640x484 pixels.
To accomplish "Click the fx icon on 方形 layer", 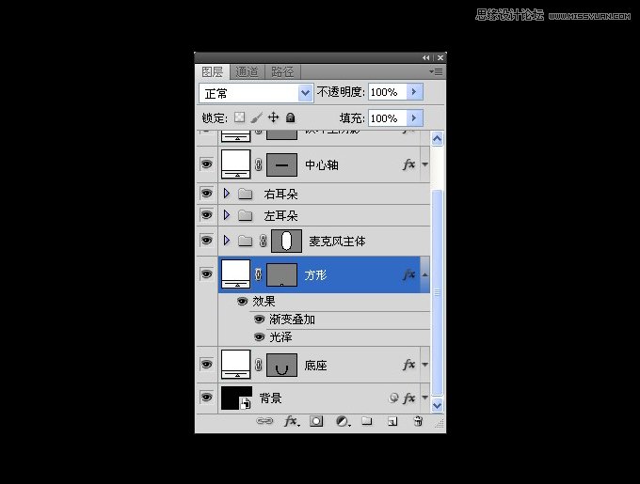I will (409, 274).
